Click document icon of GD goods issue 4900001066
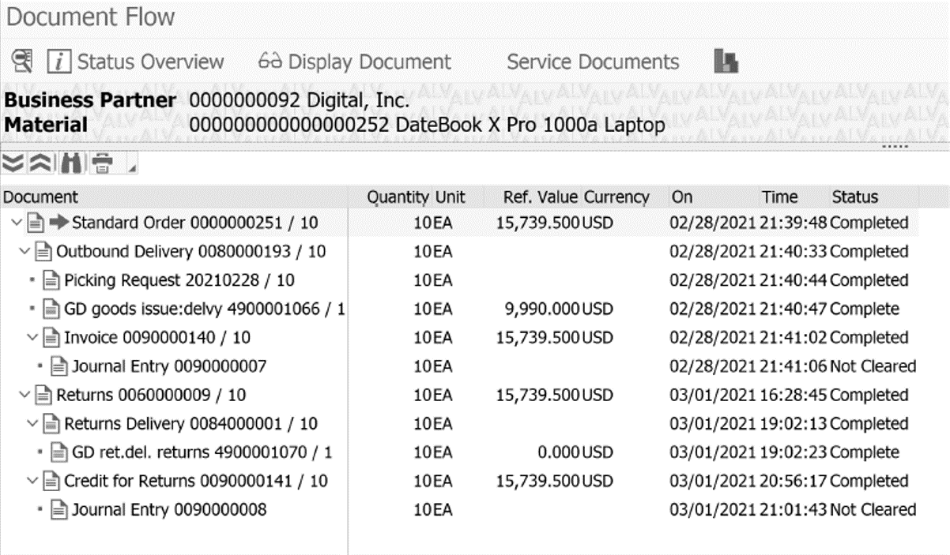The image size is (950, 555). tap(52, 309)
